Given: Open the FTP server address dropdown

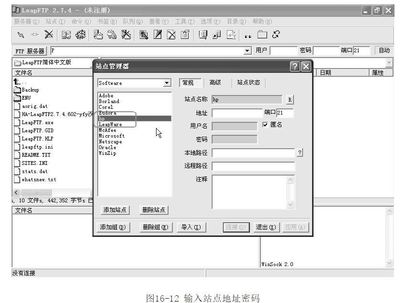Looking at the screenshot, I should point(247,50).
